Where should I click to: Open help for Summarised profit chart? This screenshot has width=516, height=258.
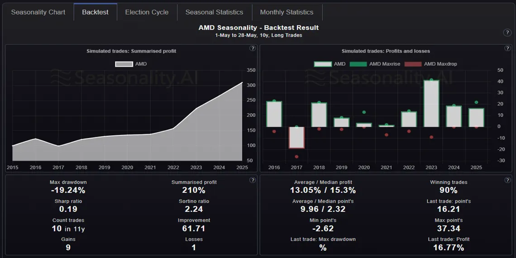(x=253, y=48)
